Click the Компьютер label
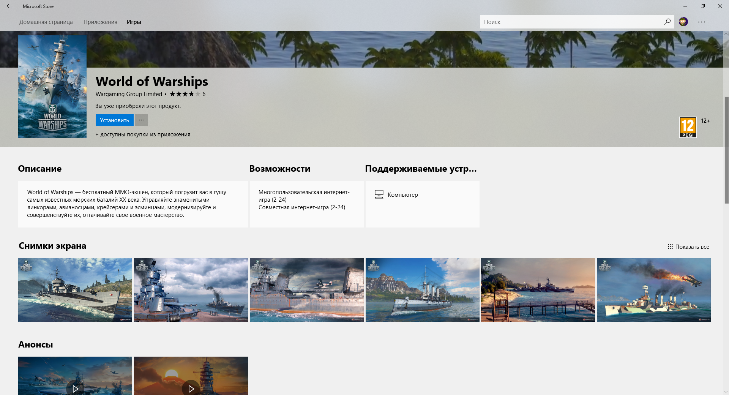The width and height of the screenshot is (729, 395). point(403,195)
